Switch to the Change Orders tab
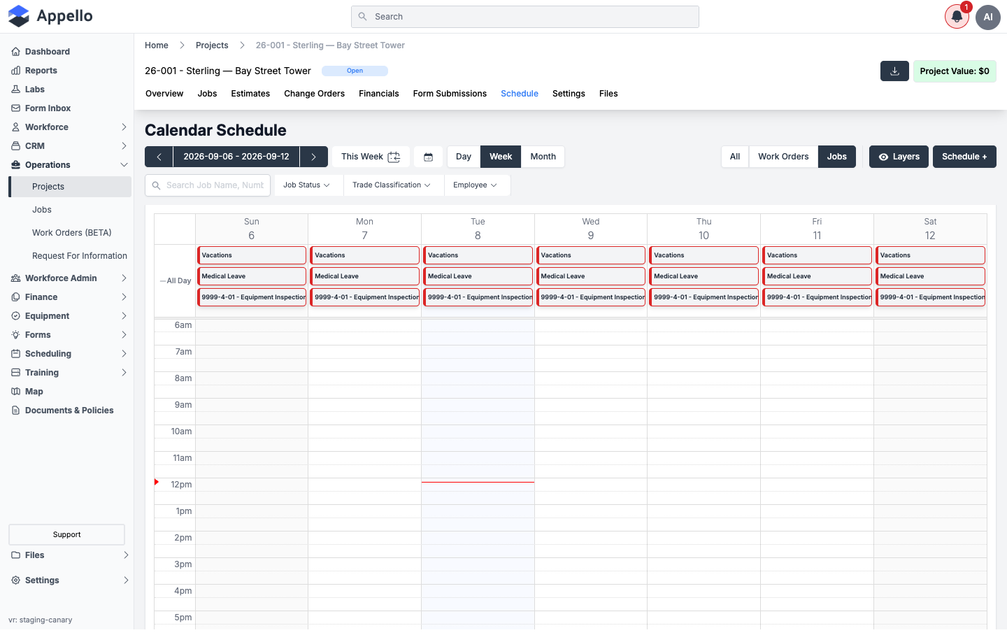This screenshot has height=642, width=1007. pyautogui.click(x=314, y=94)
